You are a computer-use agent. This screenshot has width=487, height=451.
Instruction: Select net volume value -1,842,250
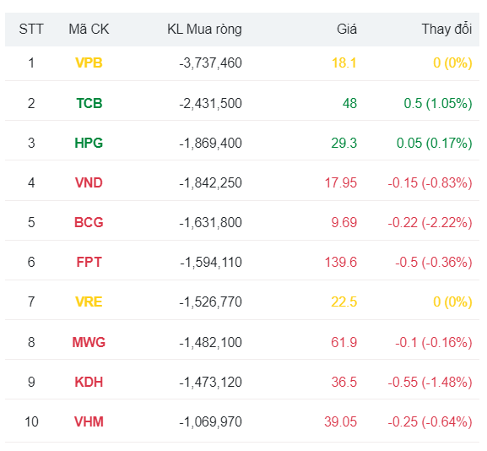tap(210, 182)
